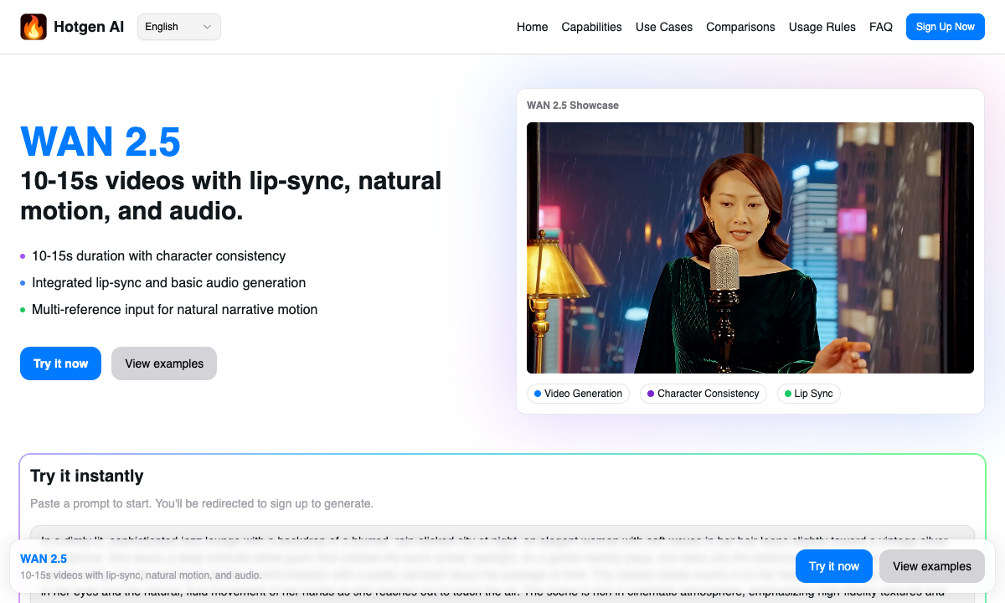The width and height of the screenshot is (1005, 603).
Task: Click the Hotgen AI brand name text
Action: point(89,27)
